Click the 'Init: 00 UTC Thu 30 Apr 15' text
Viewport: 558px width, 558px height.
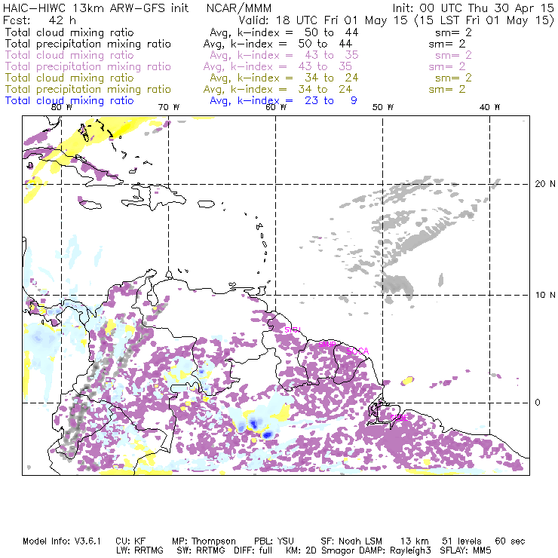pos(474,8)
